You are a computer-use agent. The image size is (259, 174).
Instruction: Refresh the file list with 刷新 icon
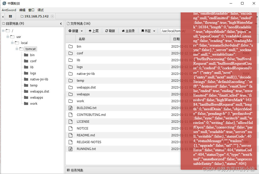pyautogui.click(x=107, y=31)
